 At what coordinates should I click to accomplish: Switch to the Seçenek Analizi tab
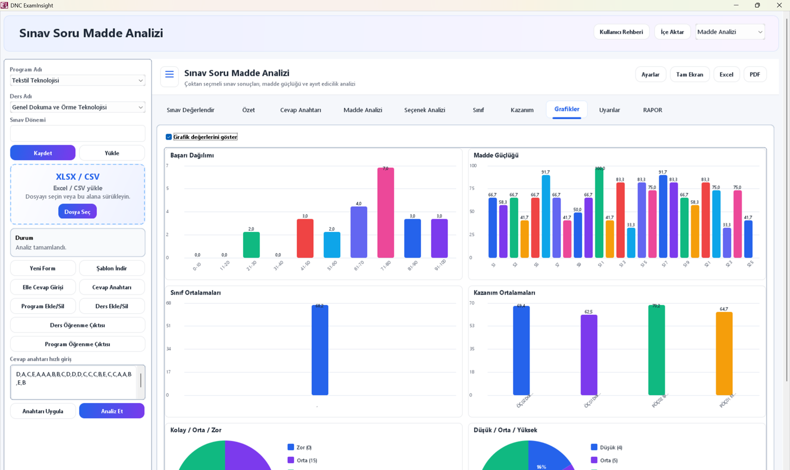click(x=425, y=110)
